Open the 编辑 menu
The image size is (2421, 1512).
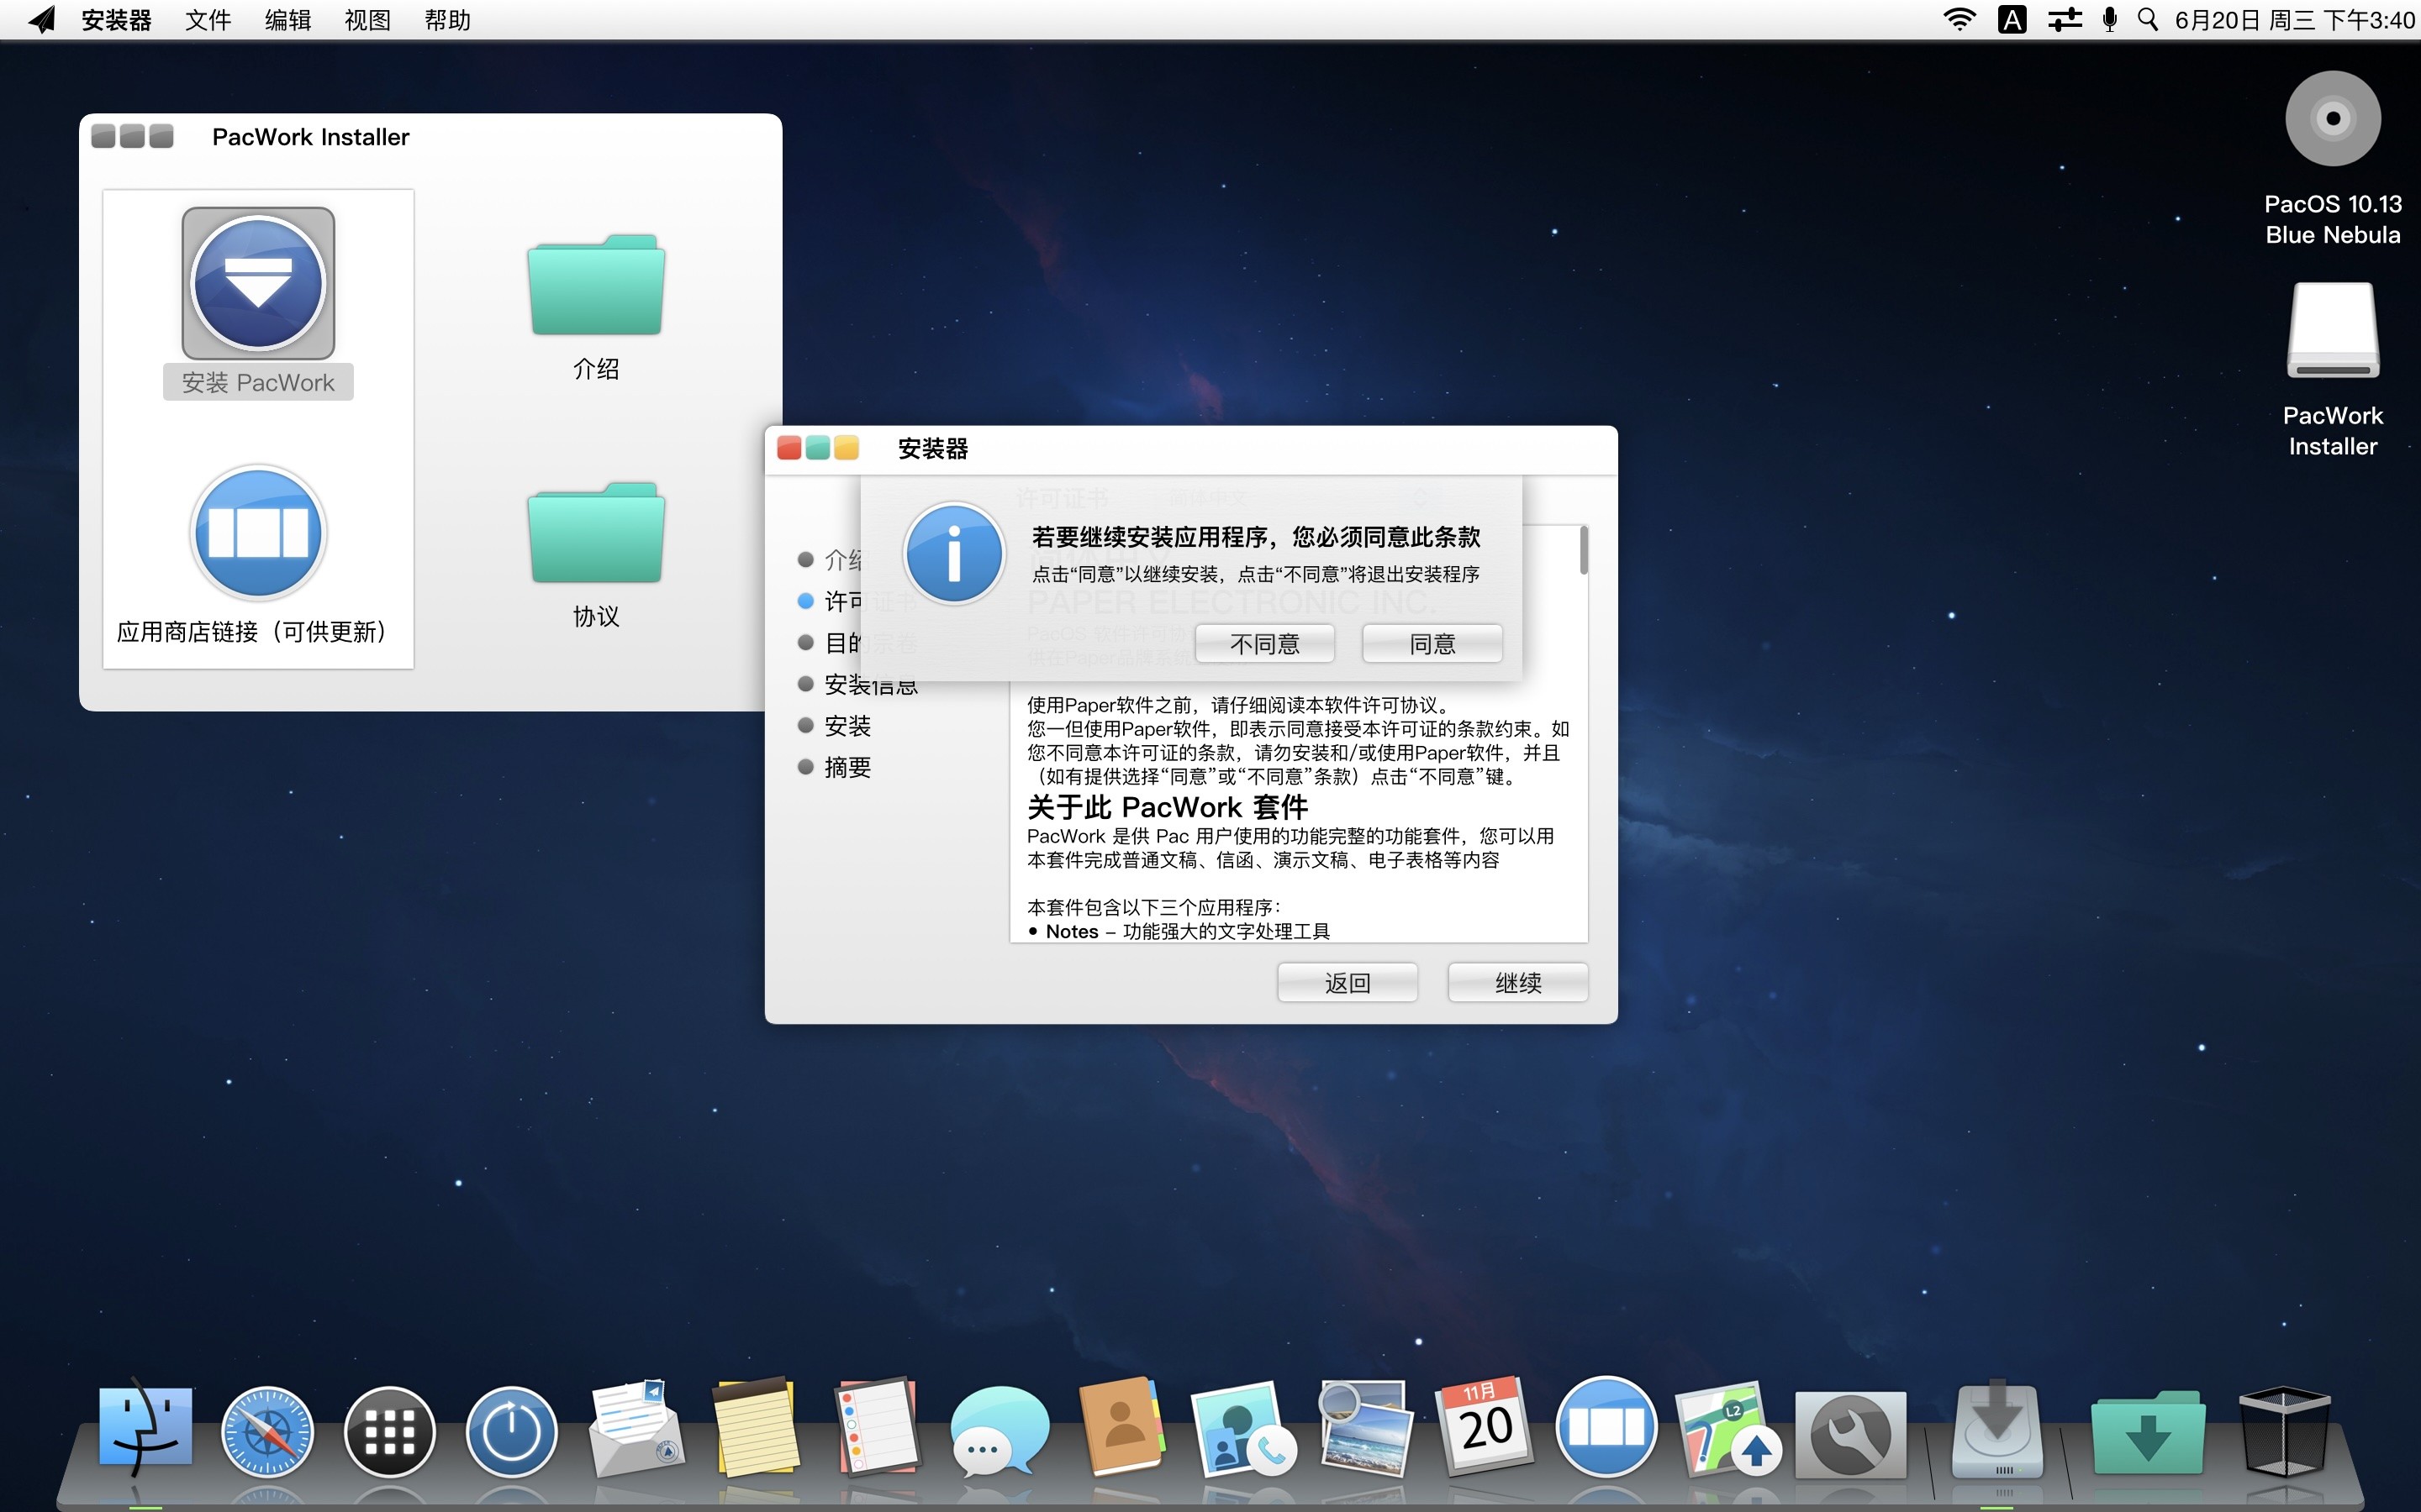tap(288, 20)
